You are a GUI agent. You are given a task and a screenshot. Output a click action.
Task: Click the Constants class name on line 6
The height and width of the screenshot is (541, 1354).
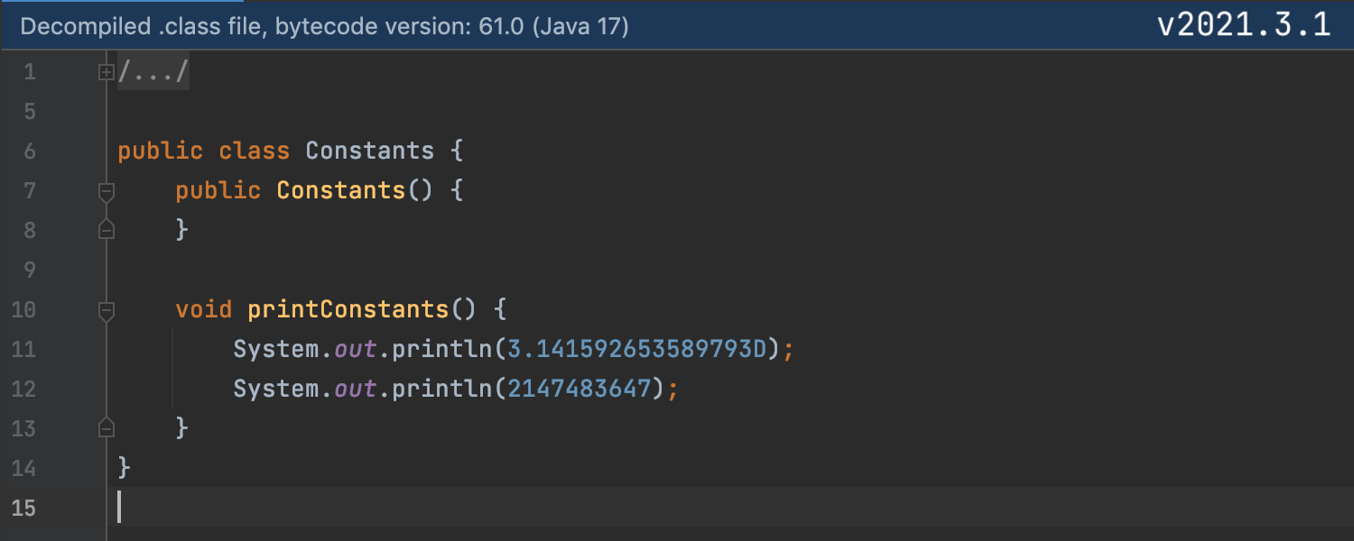click(369, 151)
